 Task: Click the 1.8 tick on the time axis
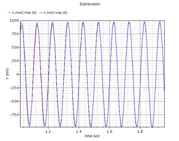coord(140,132)
